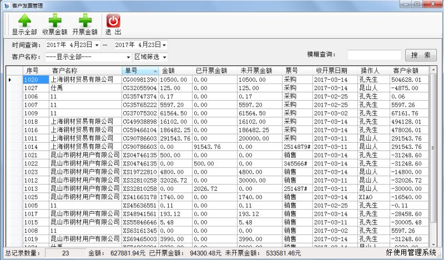Image resolution: width=444 pixels, height=260 pixels.
Task: Click the green arrow 显示全部 icon
Action: point(24,20)
